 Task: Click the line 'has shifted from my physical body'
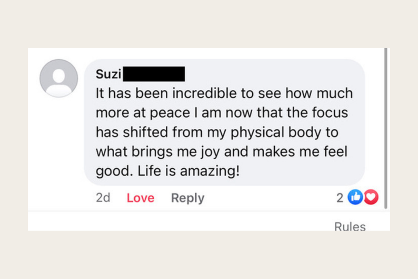217,132
